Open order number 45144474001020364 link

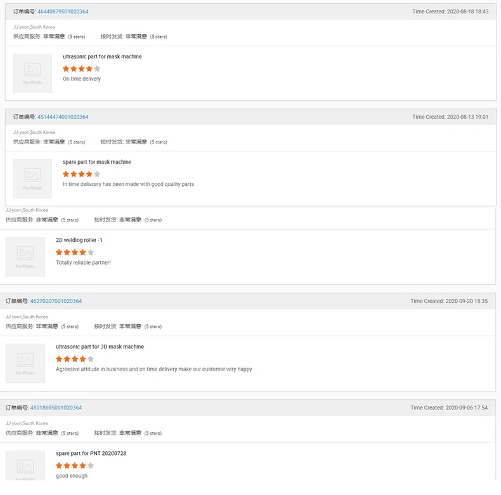(x=63, y=117)
